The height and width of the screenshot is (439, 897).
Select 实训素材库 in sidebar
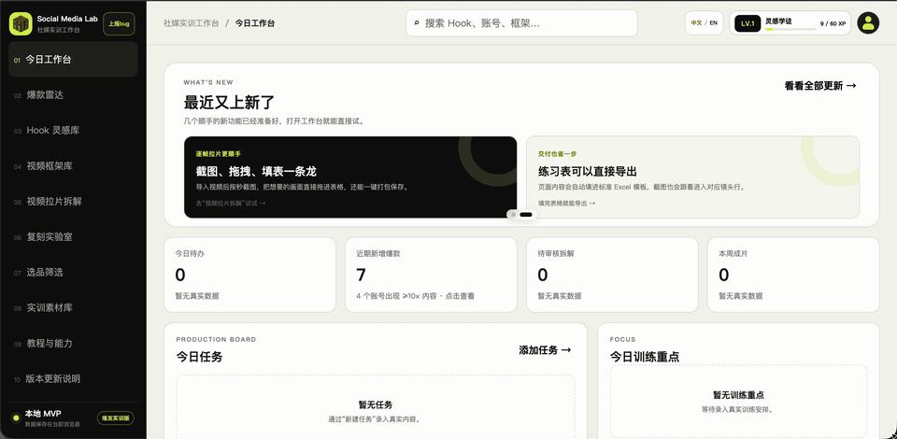click(x=73, y=307)
